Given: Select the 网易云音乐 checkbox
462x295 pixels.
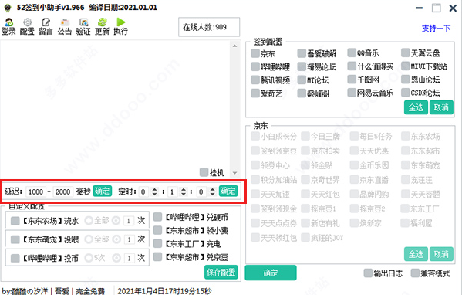Looking at the screenshot, I should tap(352, 93).
